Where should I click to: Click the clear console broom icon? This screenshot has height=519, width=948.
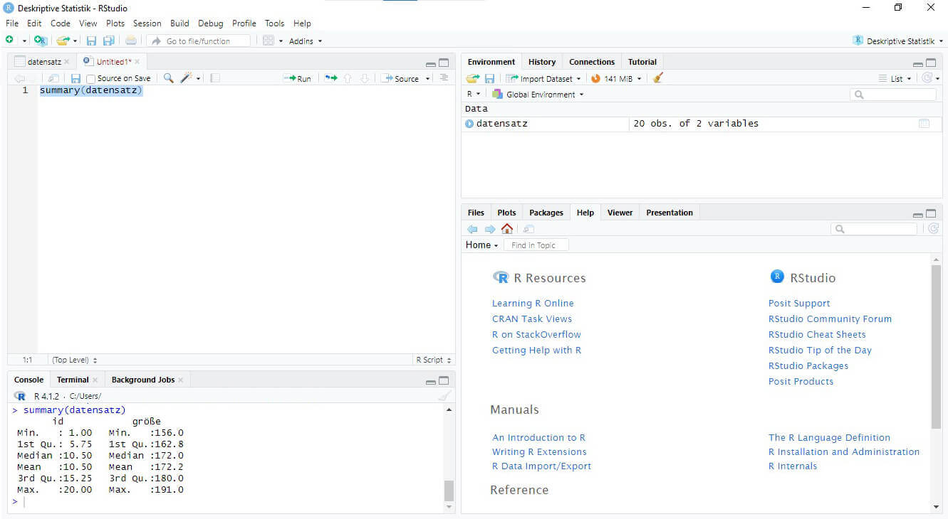444,396
